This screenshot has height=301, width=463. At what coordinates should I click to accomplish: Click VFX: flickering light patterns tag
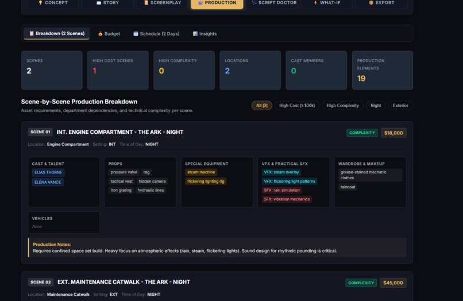tap(290, 181)
